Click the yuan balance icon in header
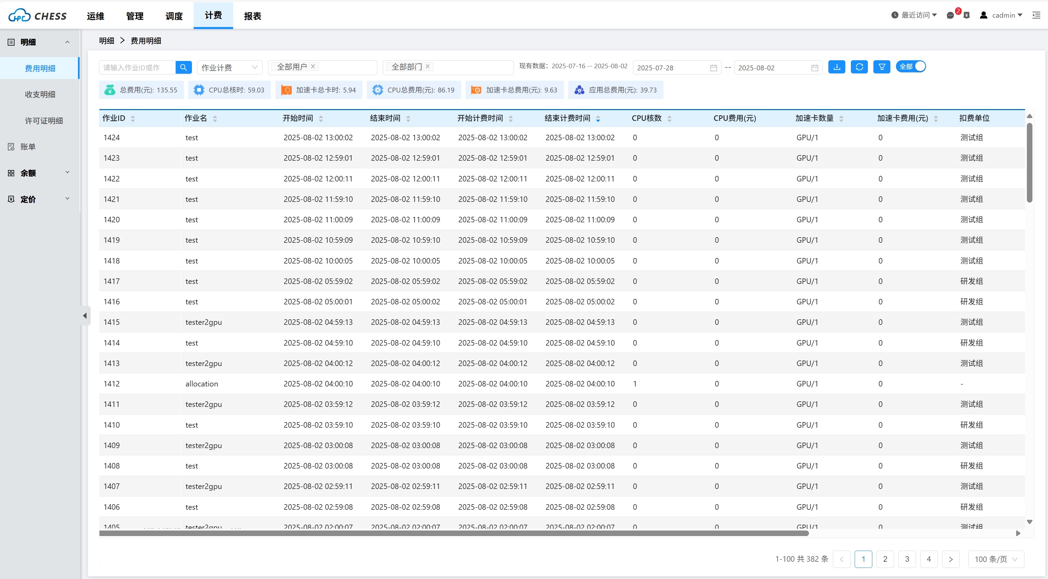This screenshot has height=579, width=1048. click(x=967, y=16)
